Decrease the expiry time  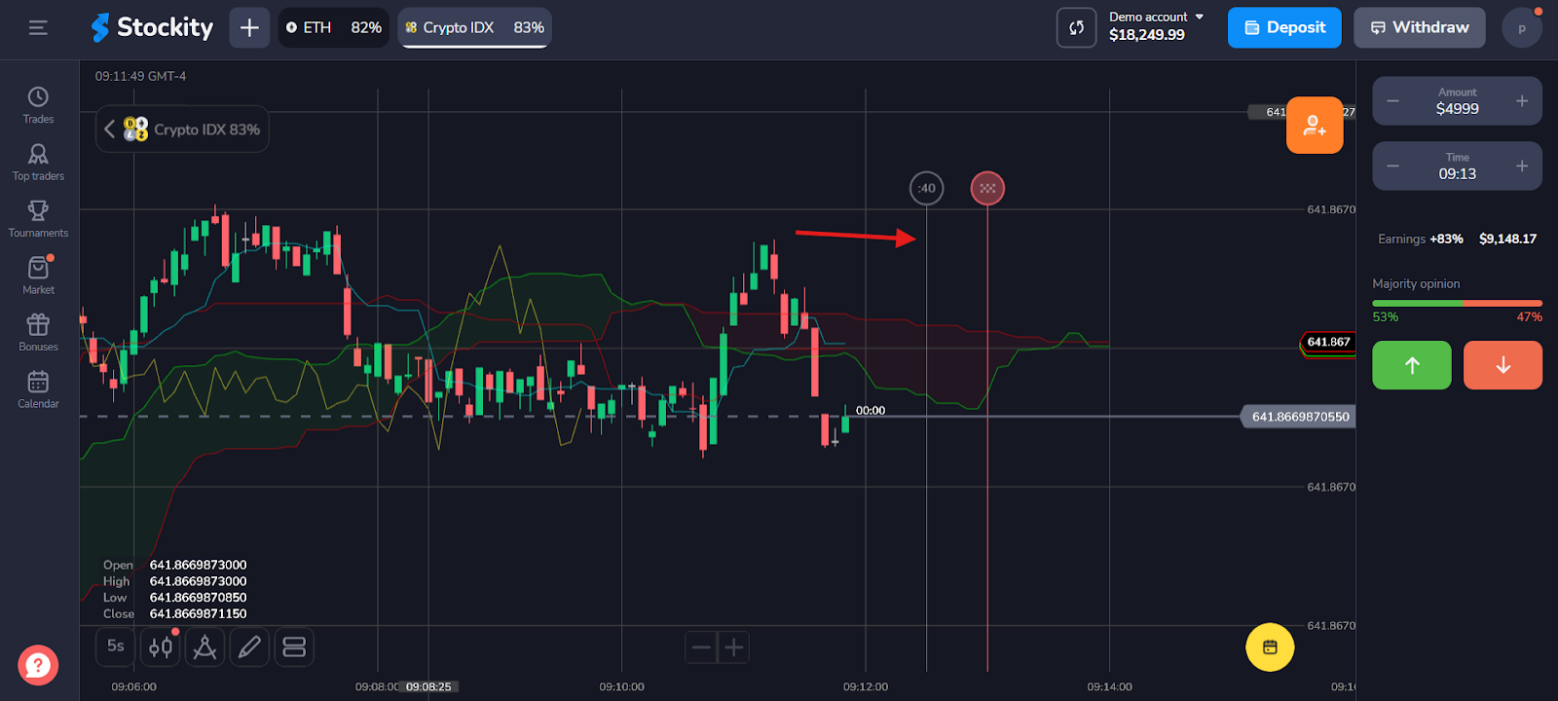pos(1392,166)
